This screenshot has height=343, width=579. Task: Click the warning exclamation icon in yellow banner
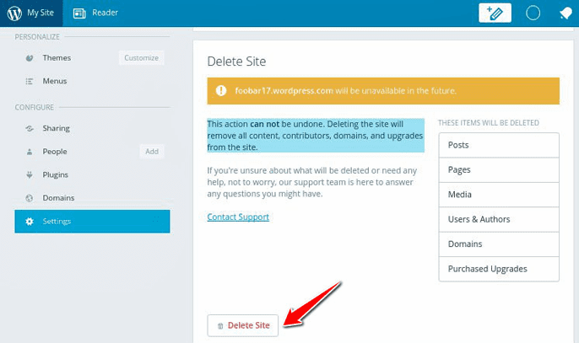221,90
